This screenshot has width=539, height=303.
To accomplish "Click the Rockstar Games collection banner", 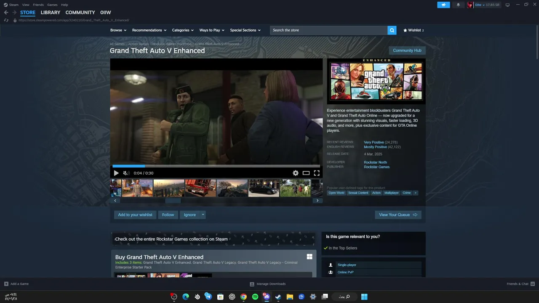I will pyautogui.click(x=213, y=239).
